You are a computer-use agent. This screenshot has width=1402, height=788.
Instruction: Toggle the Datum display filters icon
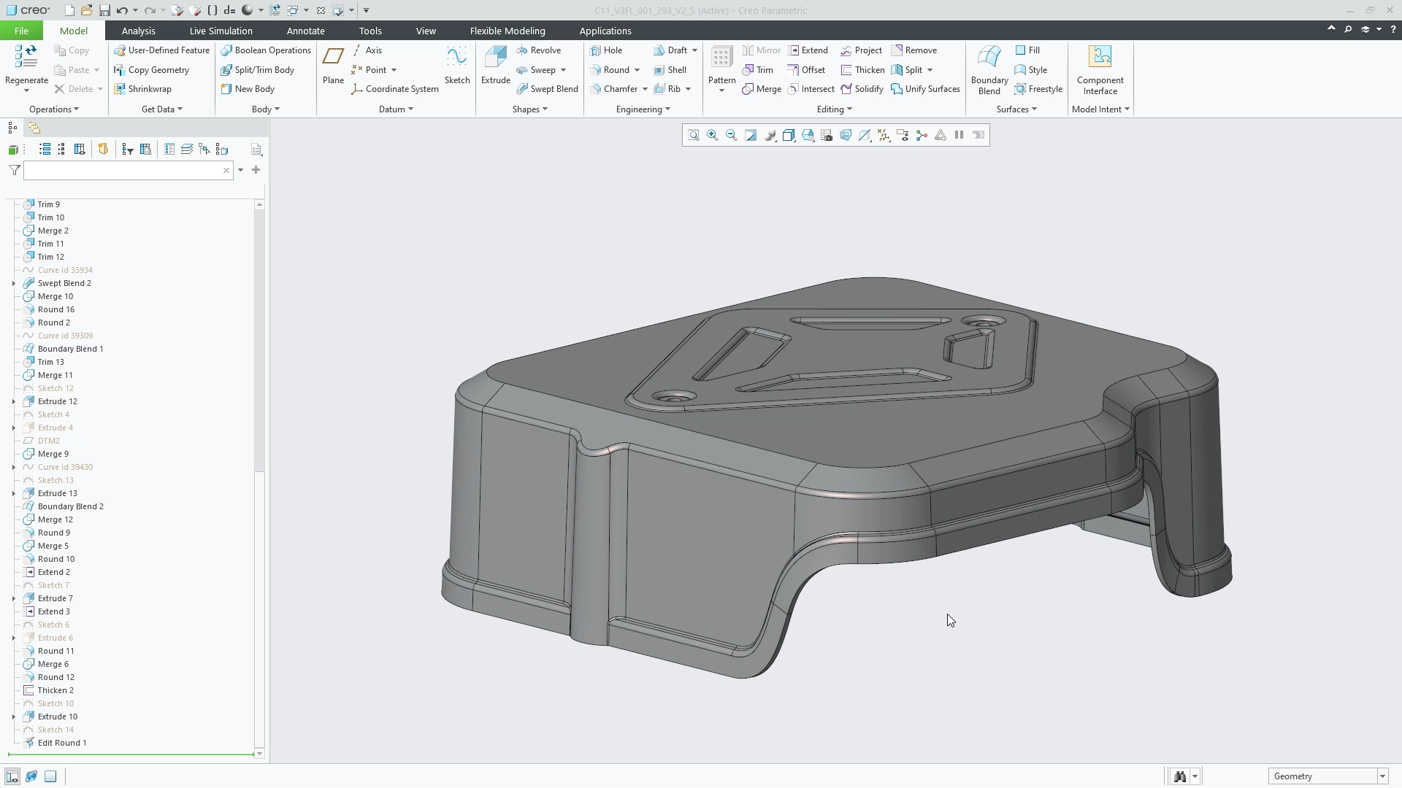pos(884,136)
